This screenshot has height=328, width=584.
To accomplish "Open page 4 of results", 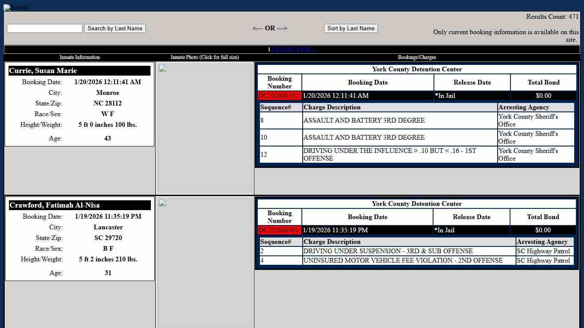I will coord(281,50).
